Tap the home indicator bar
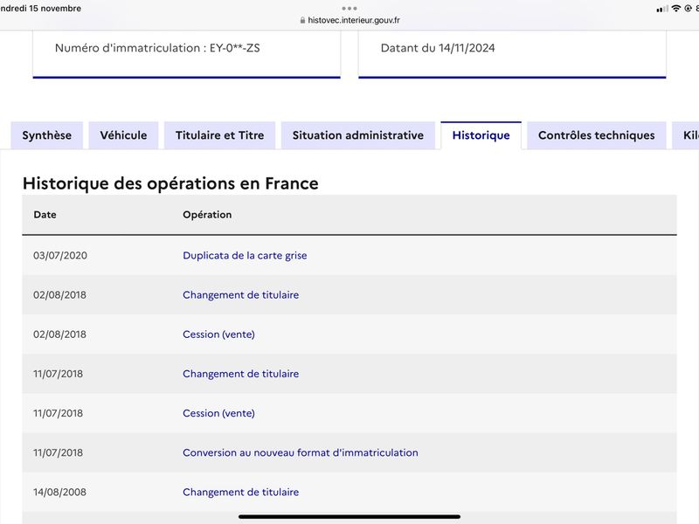The height and width of the screenshot is (524, 699). (x=349, y=517)
